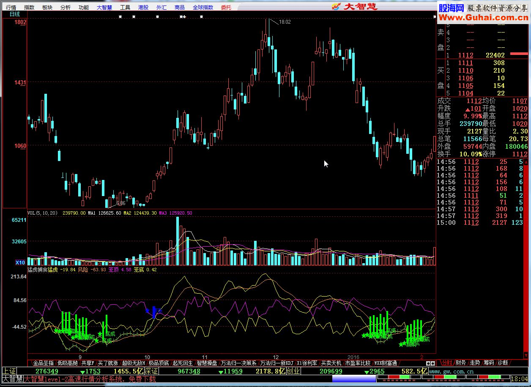
Task: Click the 买盘 level 1 price 1111
Action: click(x=465, y=63)
